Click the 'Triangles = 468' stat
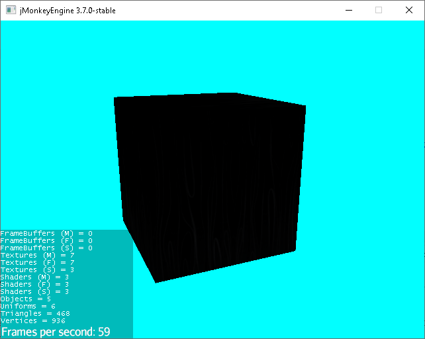 pyautogui.click(x=35, y=314)
